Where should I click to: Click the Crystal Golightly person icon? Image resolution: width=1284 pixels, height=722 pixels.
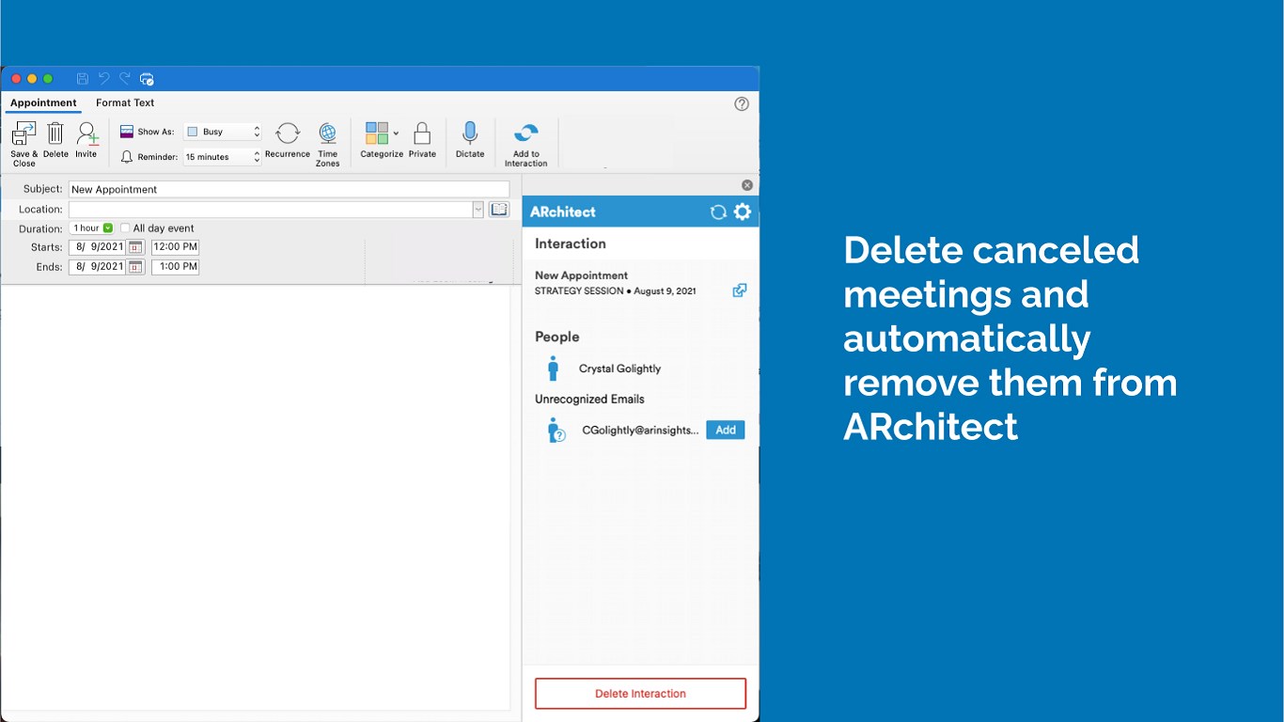point(553,369)
